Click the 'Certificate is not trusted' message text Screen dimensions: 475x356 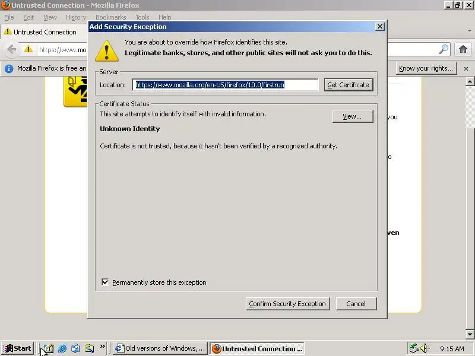(x=218, y=146)
